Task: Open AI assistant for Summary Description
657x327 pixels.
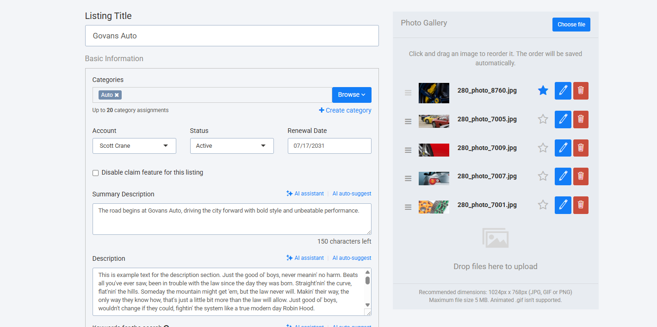Action: [305, 194]
